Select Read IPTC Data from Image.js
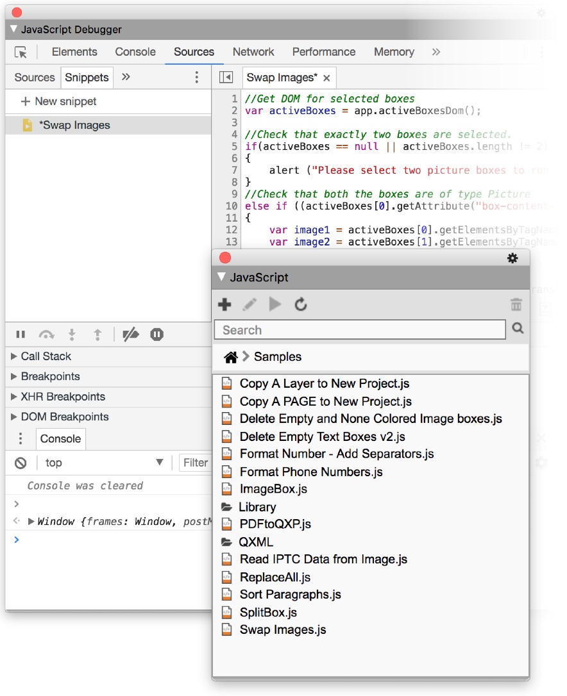 (x=323, y=559)
